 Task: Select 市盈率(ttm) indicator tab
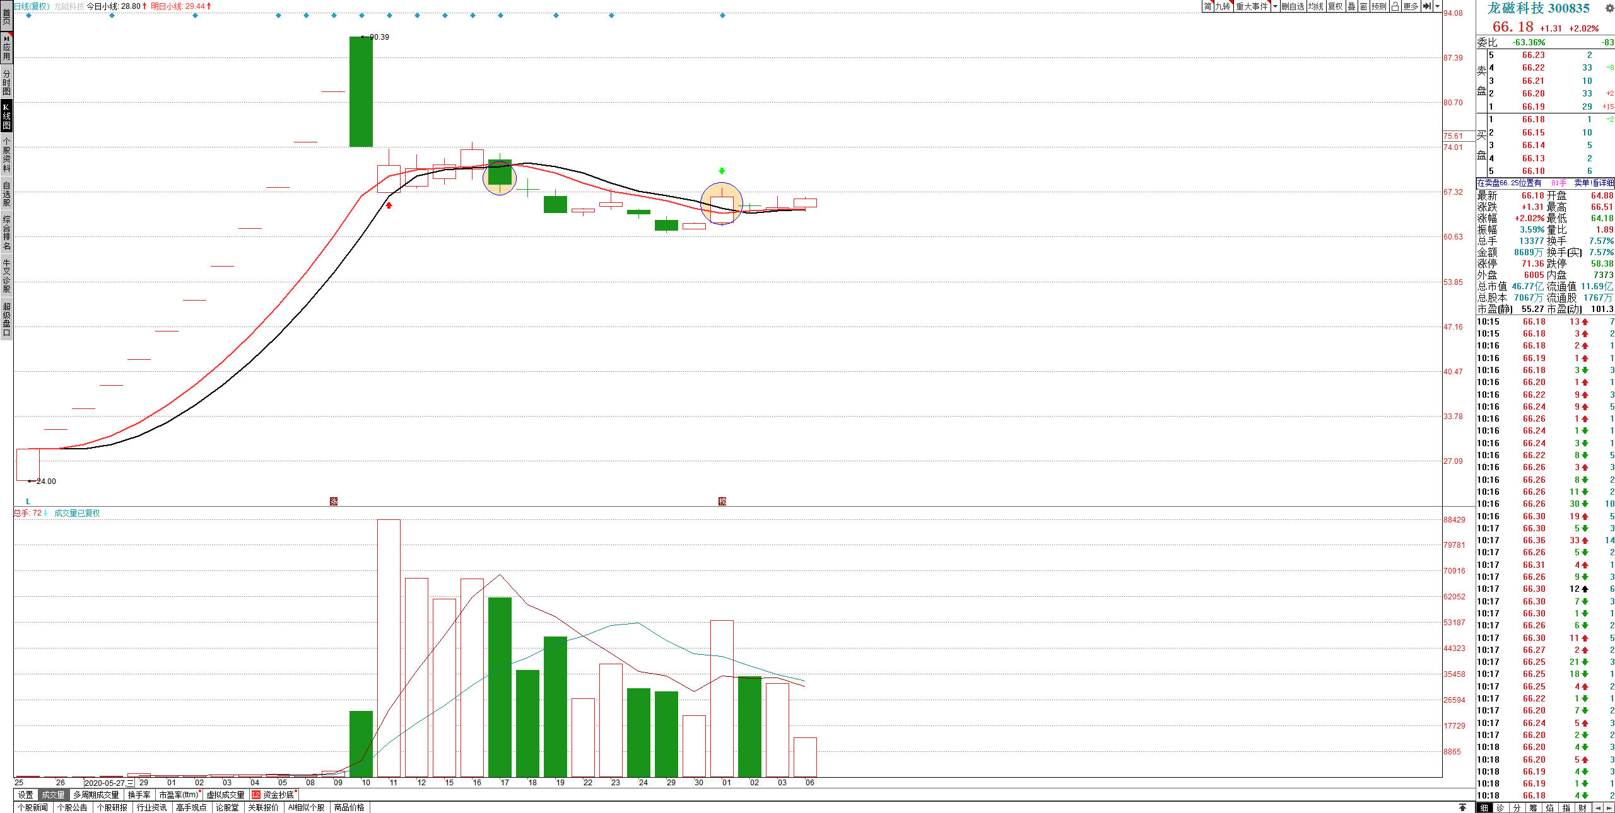click(x=179, y=795)
